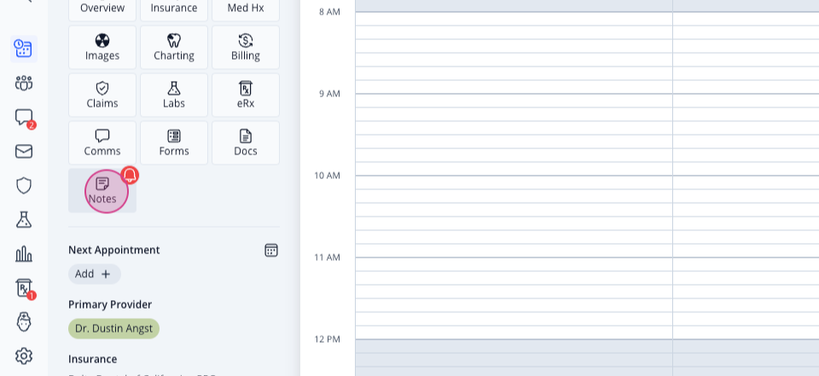The width and height of the screenshot is (819, 376).
Task: Open the bar chart reports sidebar icon
Action: tap(24, 254)
